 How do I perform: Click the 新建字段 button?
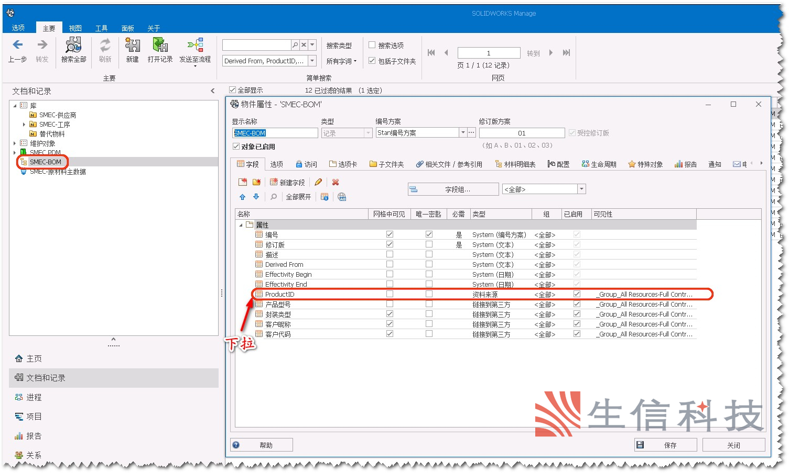click(287, 182)
